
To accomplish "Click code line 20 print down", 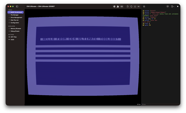I will click(154, 12).
